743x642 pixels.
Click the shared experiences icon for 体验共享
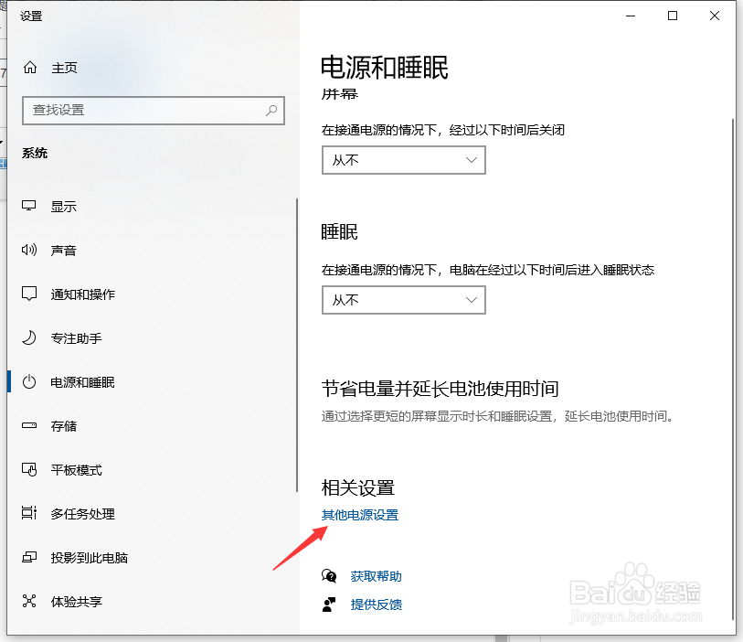pos(29,601)
